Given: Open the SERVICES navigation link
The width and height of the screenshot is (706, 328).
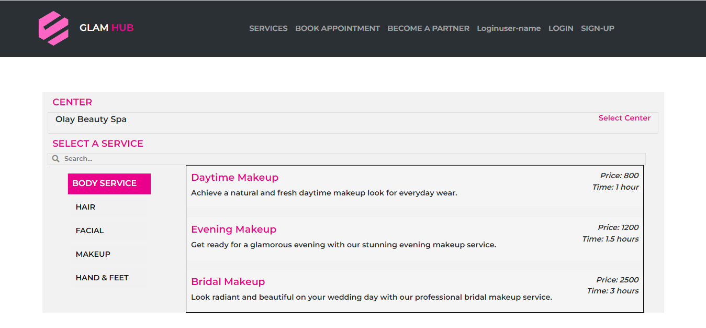Looking at the screenshot, I should point(268,28).
